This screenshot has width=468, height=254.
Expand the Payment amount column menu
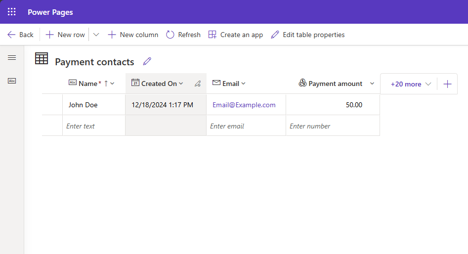coord(372,84)
